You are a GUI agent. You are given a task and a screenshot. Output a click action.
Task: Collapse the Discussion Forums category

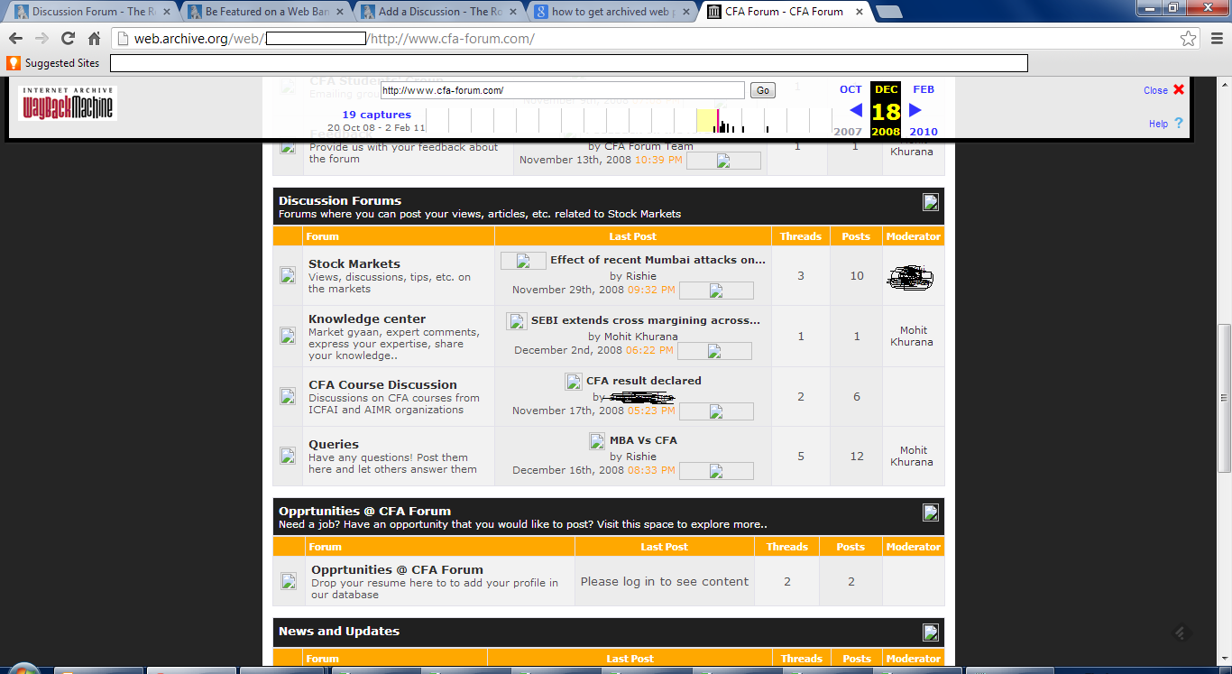(931, 202)
